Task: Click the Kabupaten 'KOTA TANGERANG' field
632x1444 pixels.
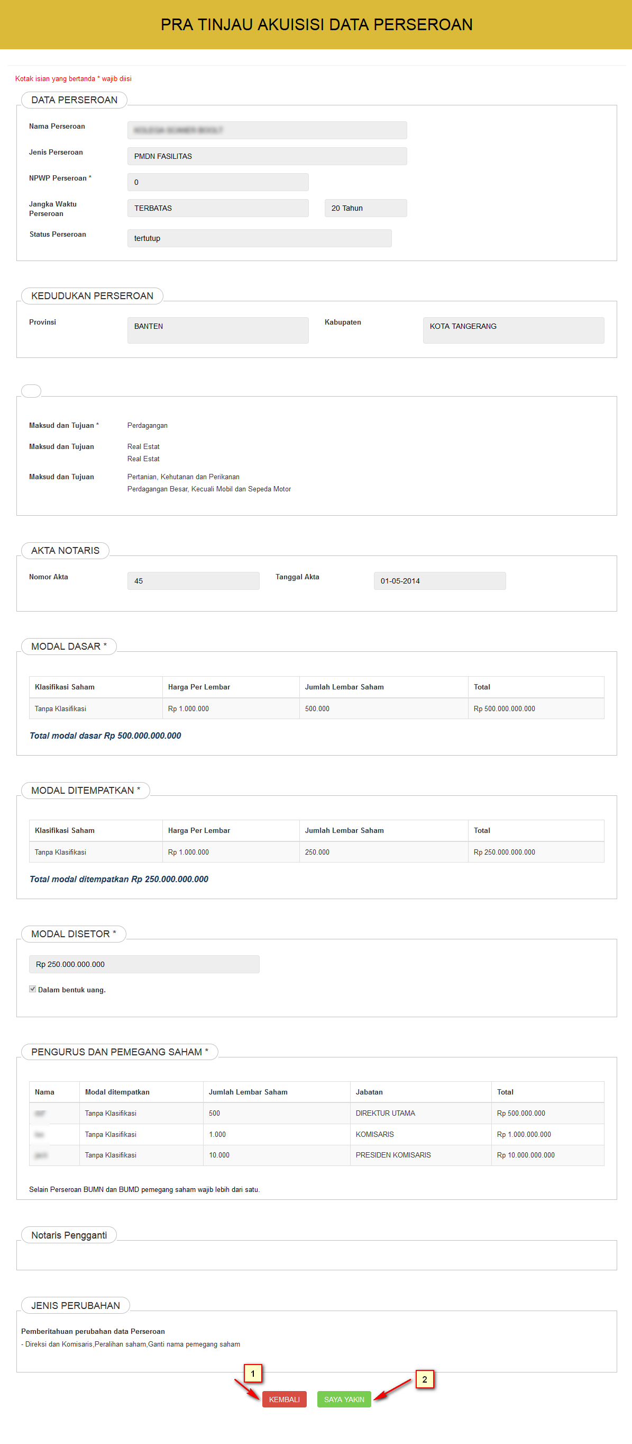Action: click(513, 330)
